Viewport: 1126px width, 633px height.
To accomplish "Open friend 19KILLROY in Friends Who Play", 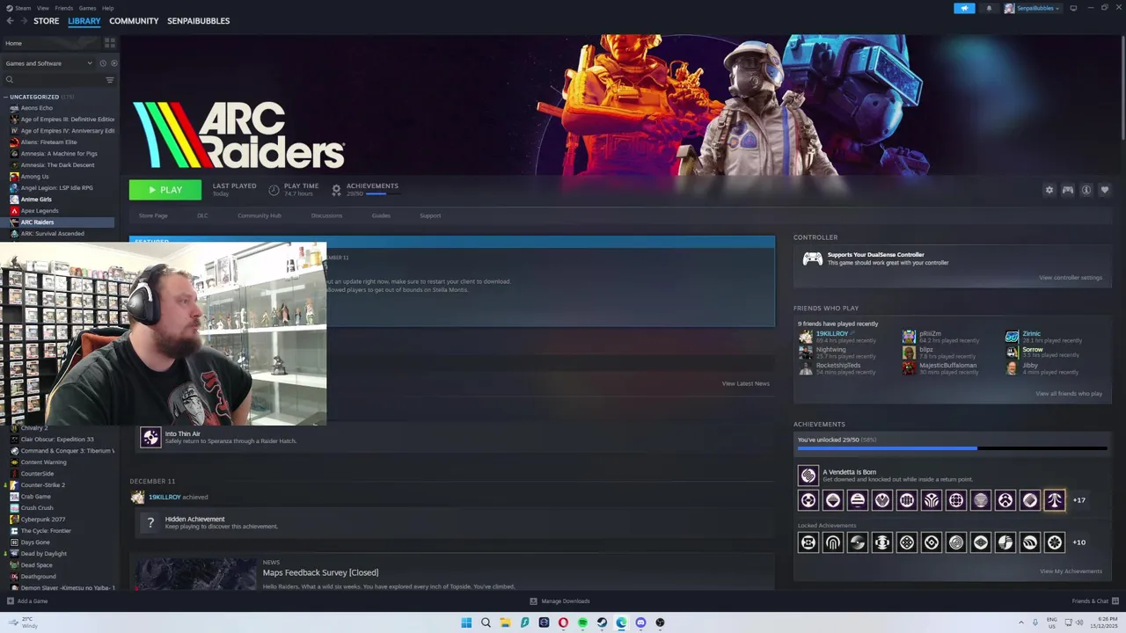I will pos(831,334).
